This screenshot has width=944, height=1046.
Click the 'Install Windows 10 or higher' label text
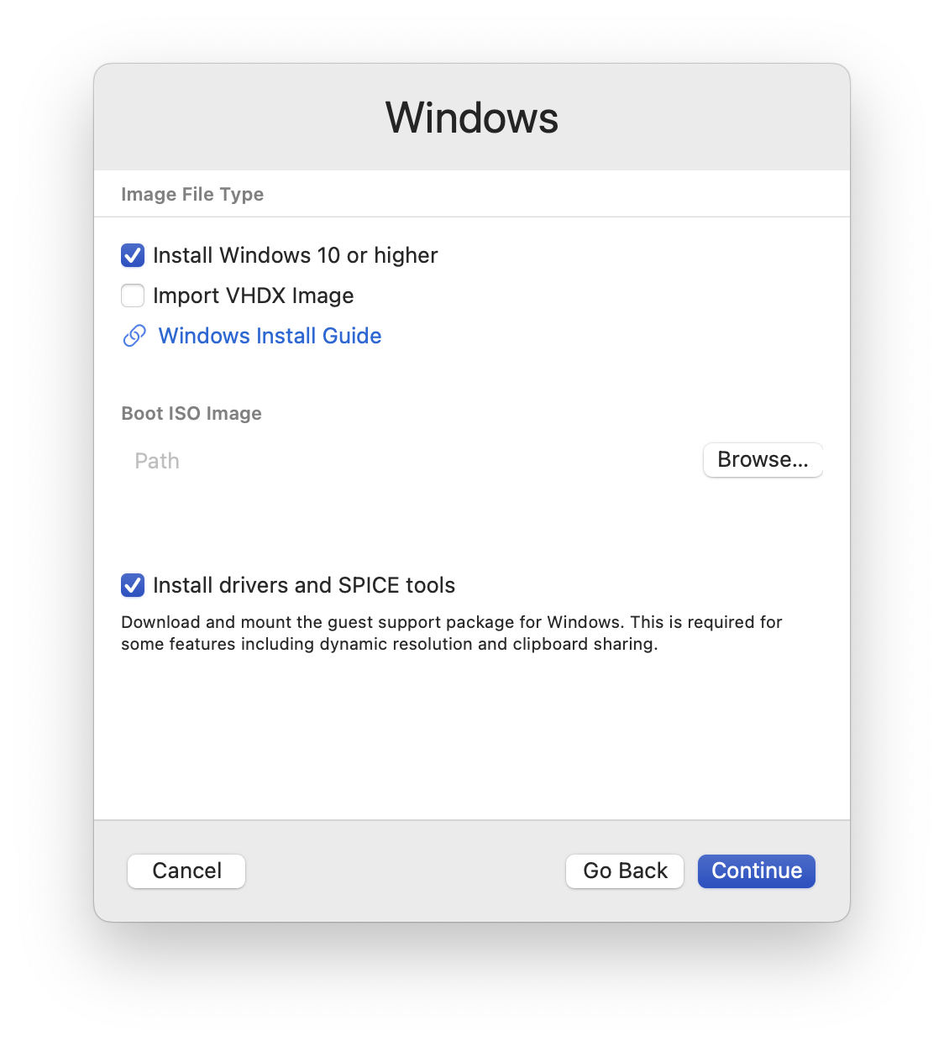point(296,255)
